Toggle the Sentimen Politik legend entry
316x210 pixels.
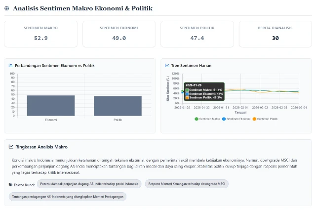(x=266, y=119)
